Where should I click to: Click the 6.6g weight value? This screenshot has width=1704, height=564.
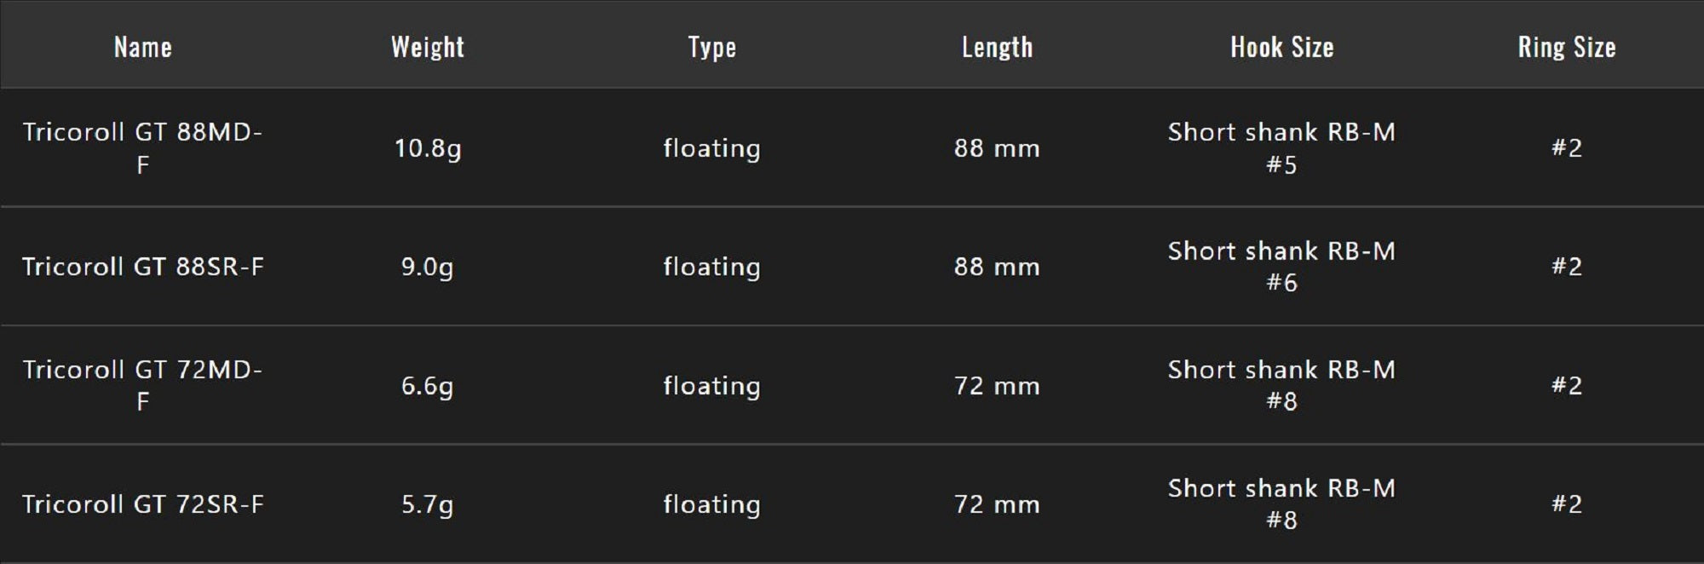tap(428, 386)
